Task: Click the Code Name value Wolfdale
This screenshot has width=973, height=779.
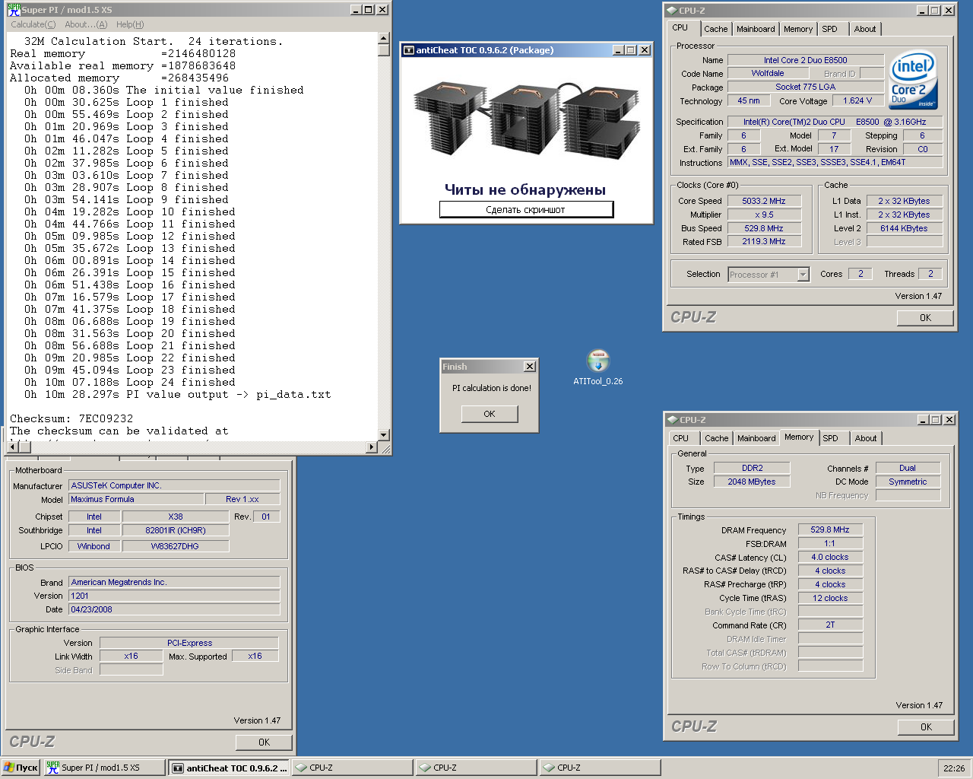Action: 768,73
